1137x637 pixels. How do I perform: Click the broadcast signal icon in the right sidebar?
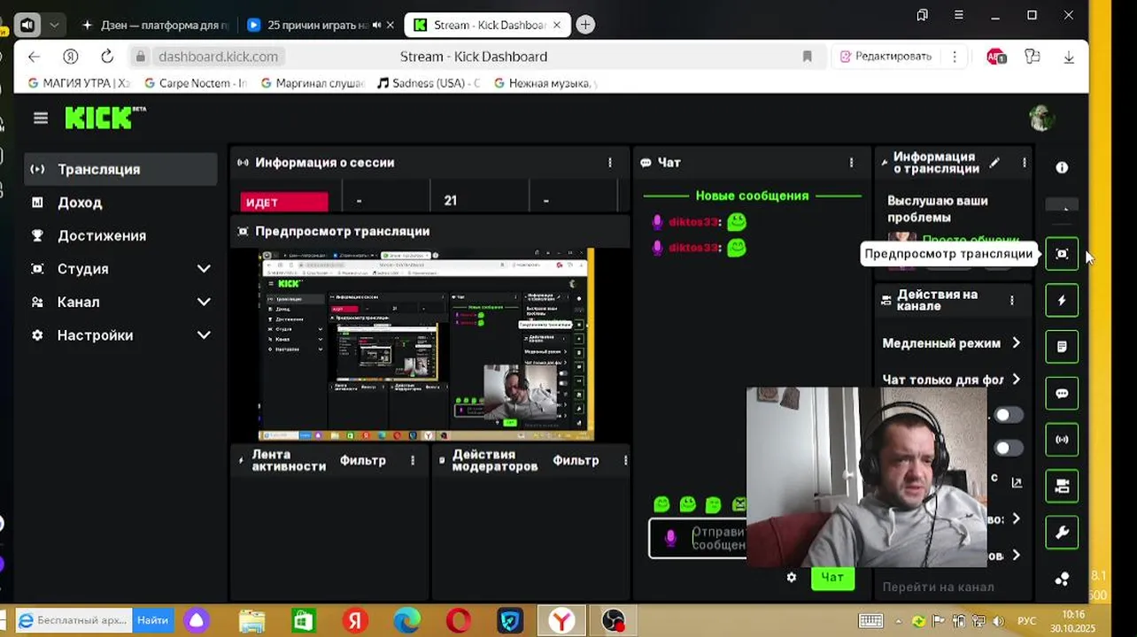pos(1062,439)
